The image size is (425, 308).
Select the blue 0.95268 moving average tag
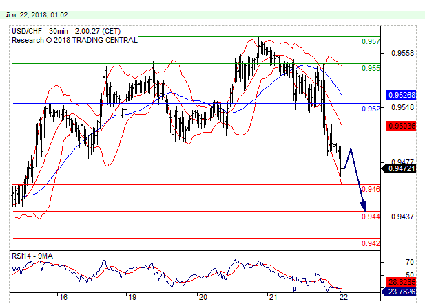pyautogui.click(x=401, y=95)
